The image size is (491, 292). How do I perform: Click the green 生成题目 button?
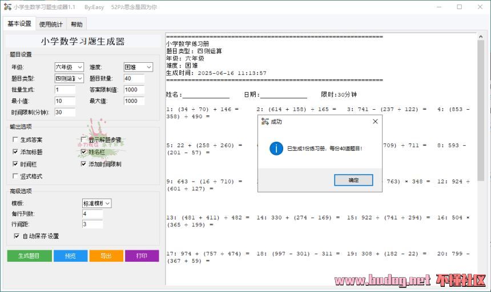click(29, 256)
